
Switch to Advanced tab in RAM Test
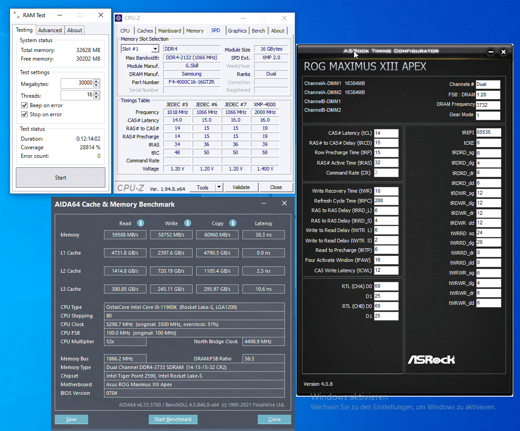50,30
